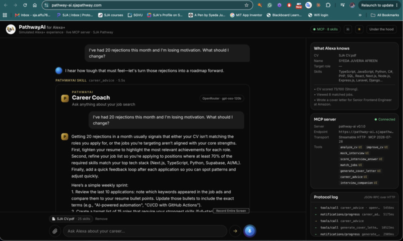Image resolution: width=403 pixels, height=241 pixels.
Task: Open the Wifi login bookmark
Action: pos(318,15)
